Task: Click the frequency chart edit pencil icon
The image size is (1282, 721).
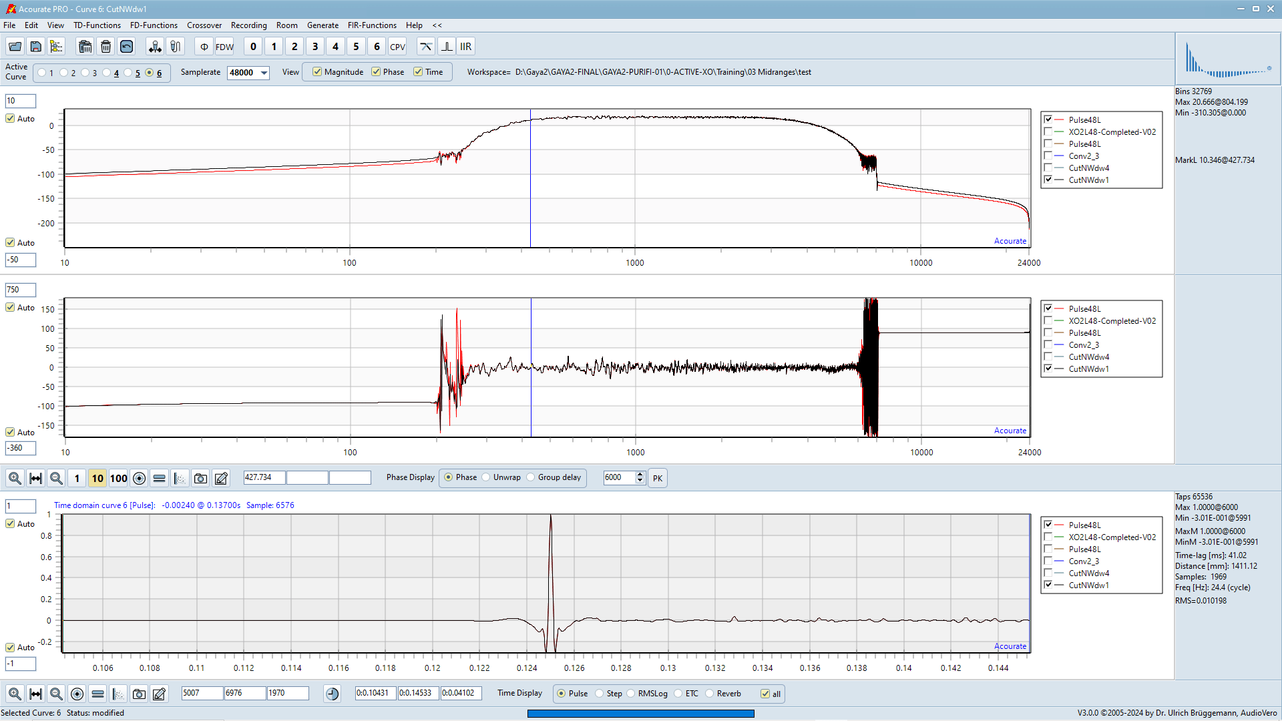Action: (221, 478)
